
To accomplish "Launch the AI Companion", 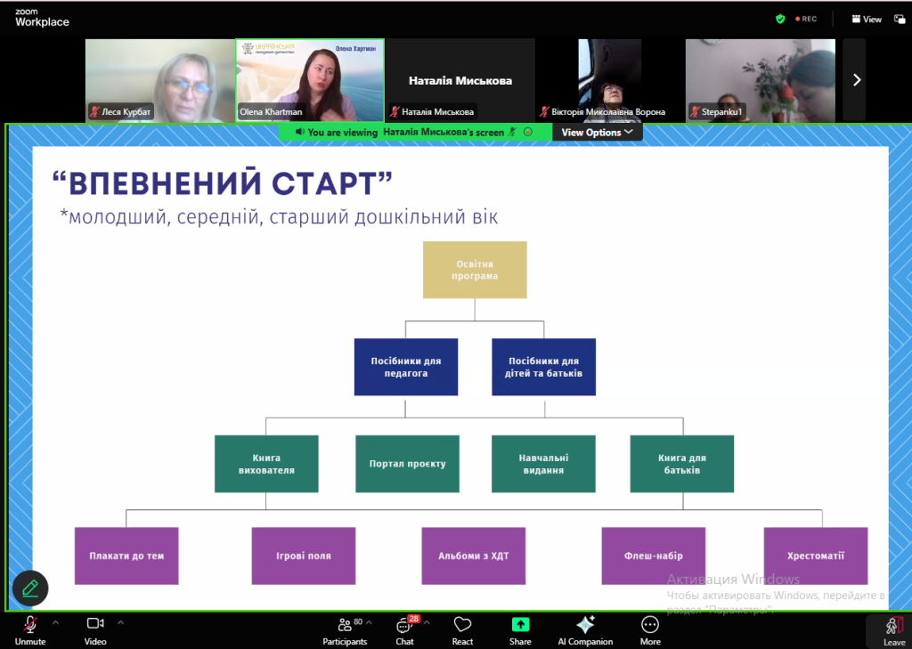I will pyautogui.click(x=585, y=629).
